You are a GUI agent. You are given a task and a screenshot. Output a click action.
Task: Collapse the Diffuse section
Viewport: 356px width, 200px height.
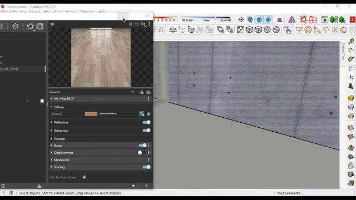52,107
